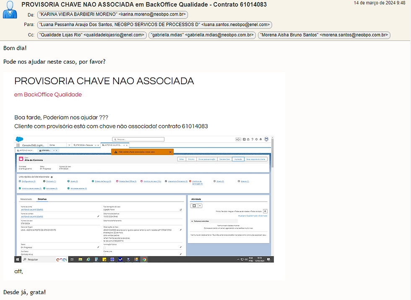Collapse the Futuras e vencidas section
The image size is (411, 300).
[192, 221]
